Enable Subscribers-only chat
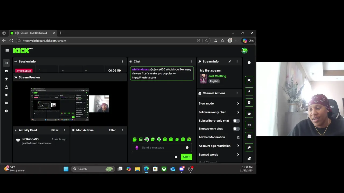The image size is (344, 193). pyautogui.click(x=236, y=121)
